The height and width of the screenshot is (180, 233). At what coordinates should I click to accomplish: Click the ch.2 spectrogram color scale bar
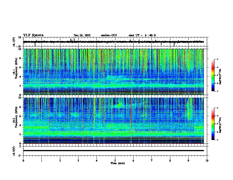click(213, 124)
